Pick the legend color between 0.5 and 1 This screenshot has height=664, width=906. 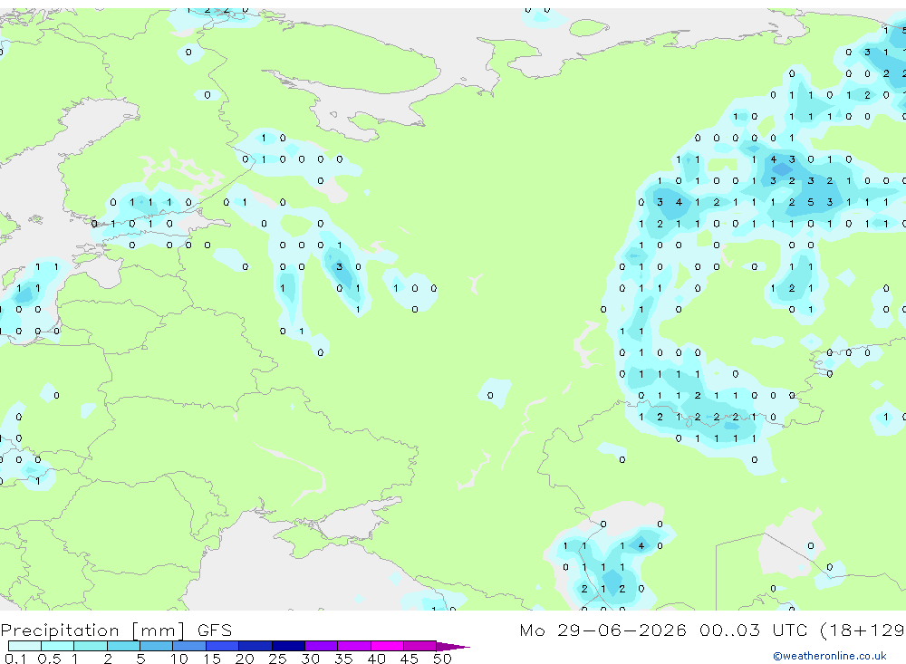(x=58, y=646)
